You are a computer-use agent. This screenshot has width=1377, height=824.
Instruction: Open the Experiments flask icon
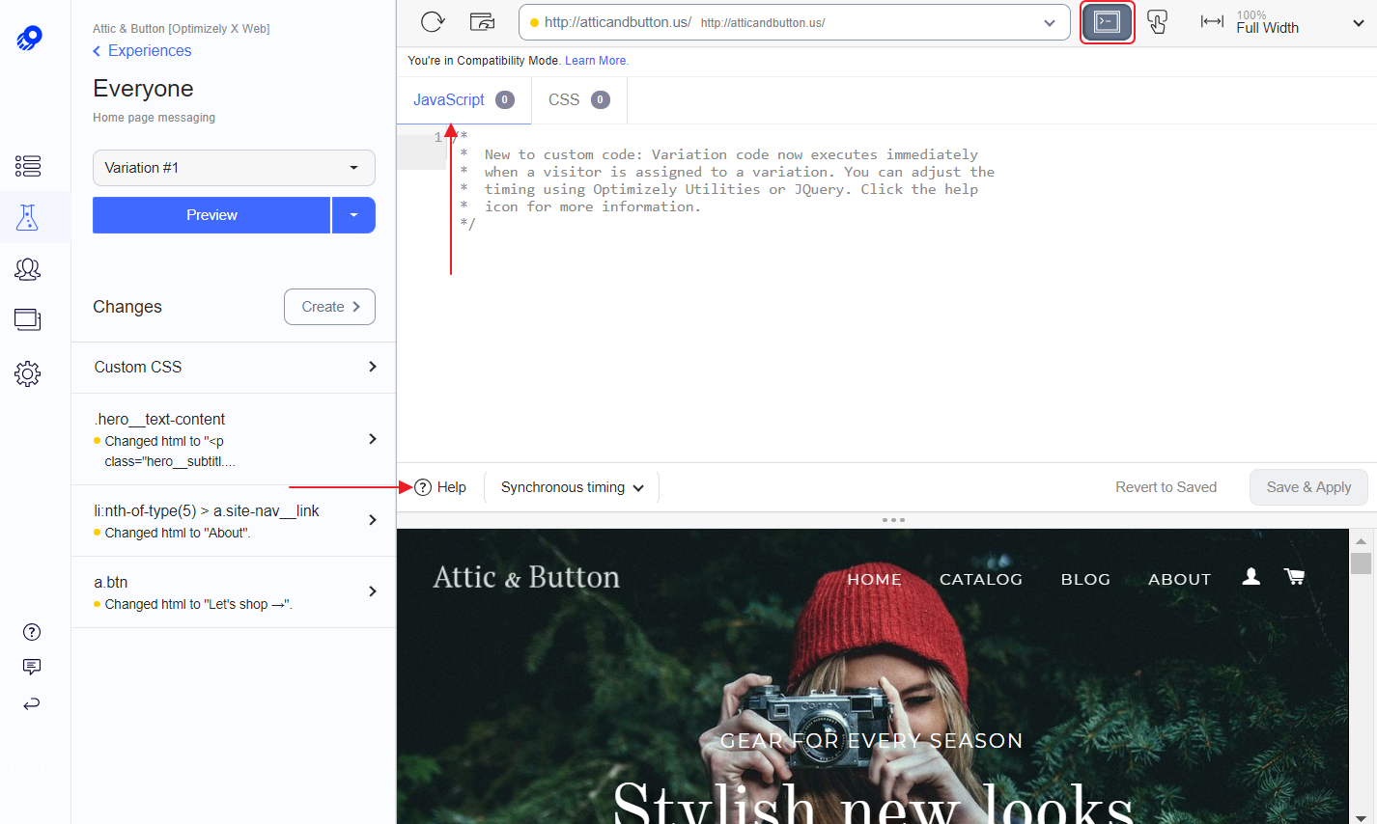[x=28, y=217]
